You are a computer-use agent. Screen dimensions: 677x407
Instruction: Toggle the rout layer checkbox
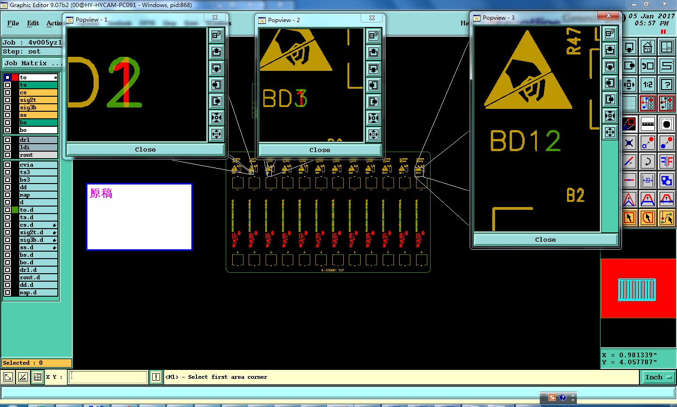[x=8, y=155]
